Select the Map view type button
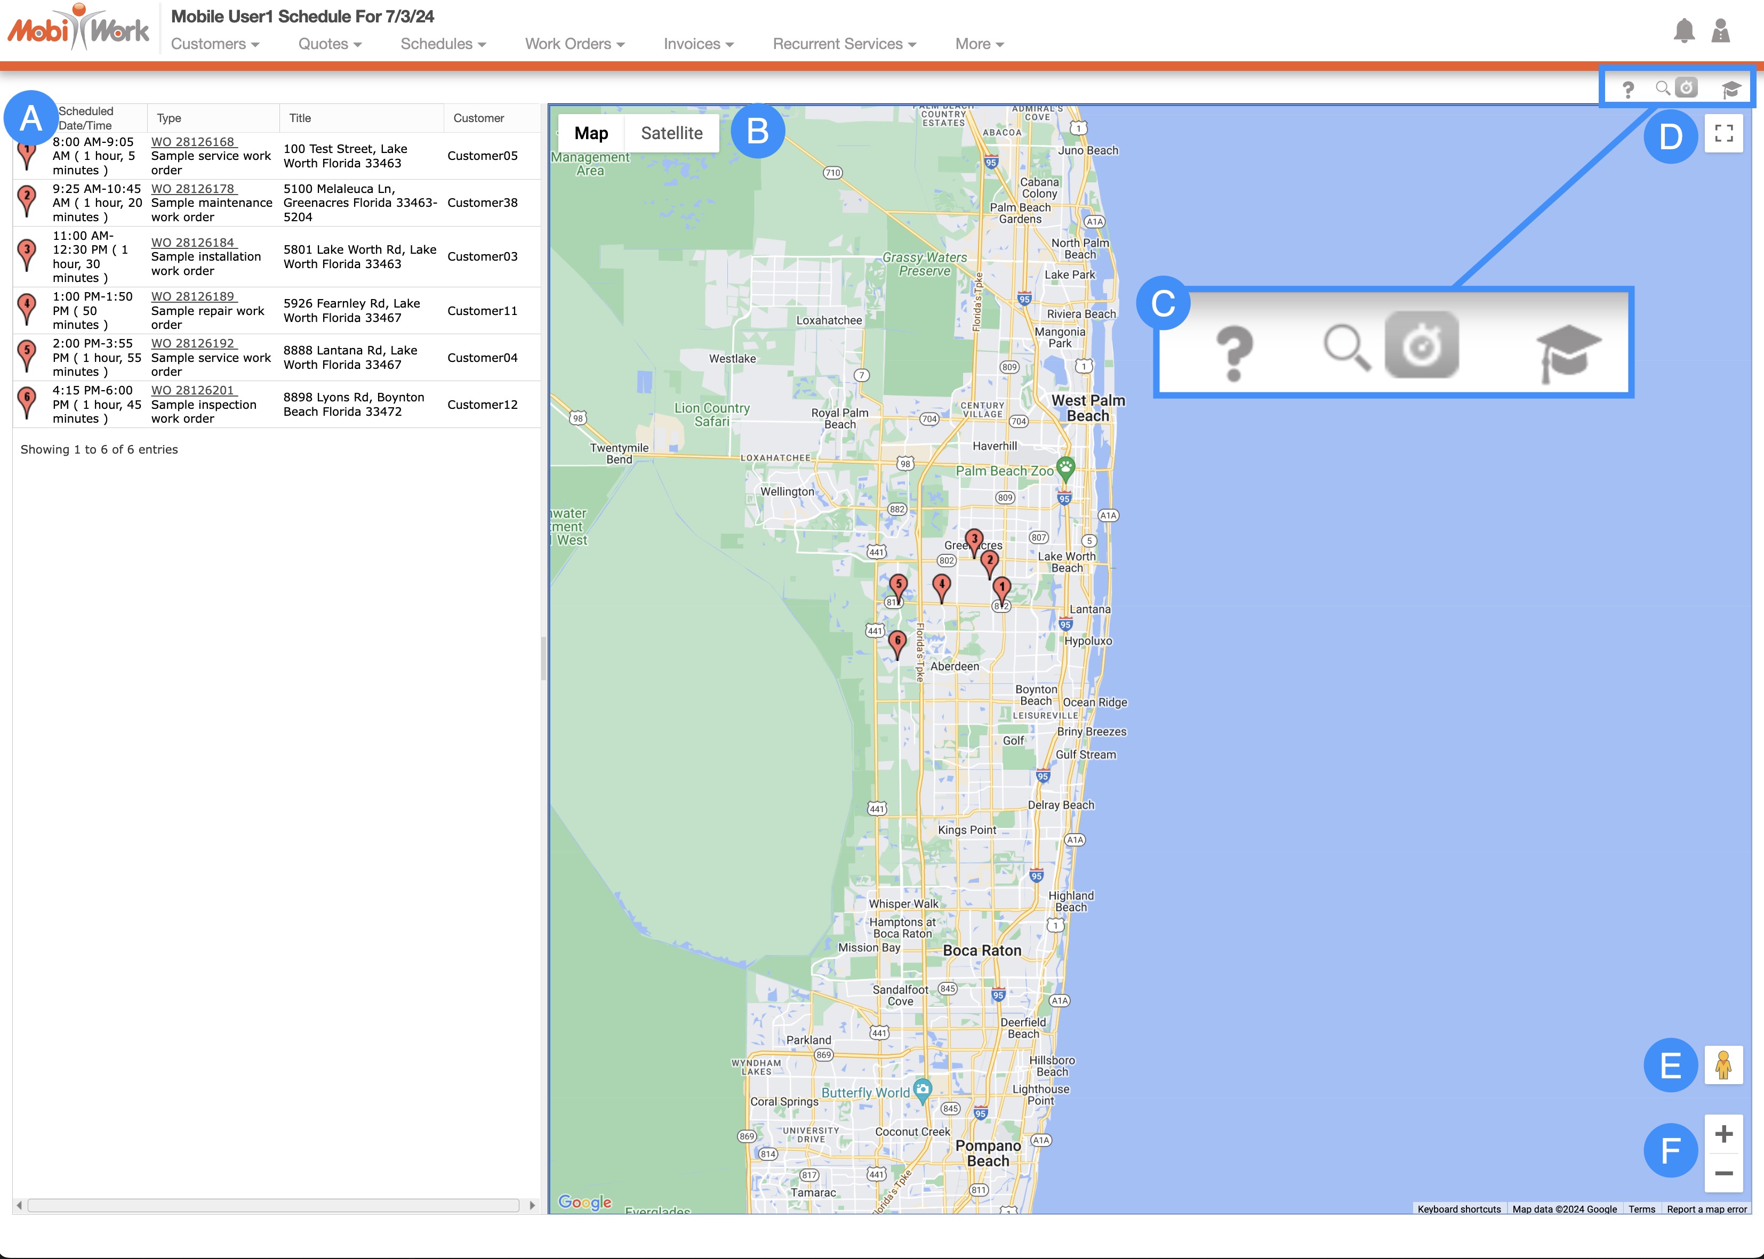The height and width of the screenshot is (1259, 1764). click(x=591, y=133)
